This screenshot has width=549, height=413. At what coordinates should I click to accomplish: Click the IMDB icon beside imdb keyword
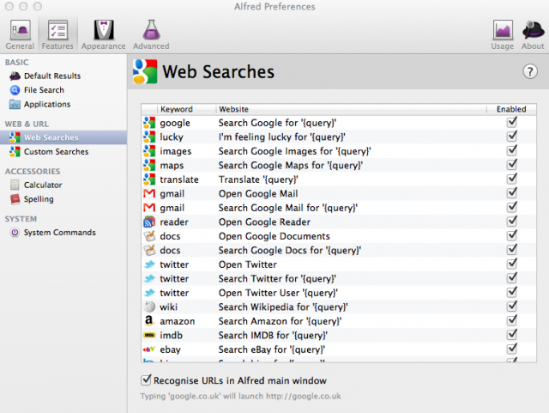[x=149, y=335]
